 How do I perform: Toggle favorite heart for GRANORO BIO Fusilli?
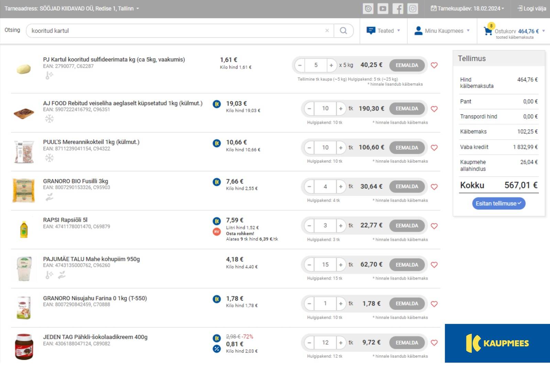pyautogui.click(x=434, y=187)
